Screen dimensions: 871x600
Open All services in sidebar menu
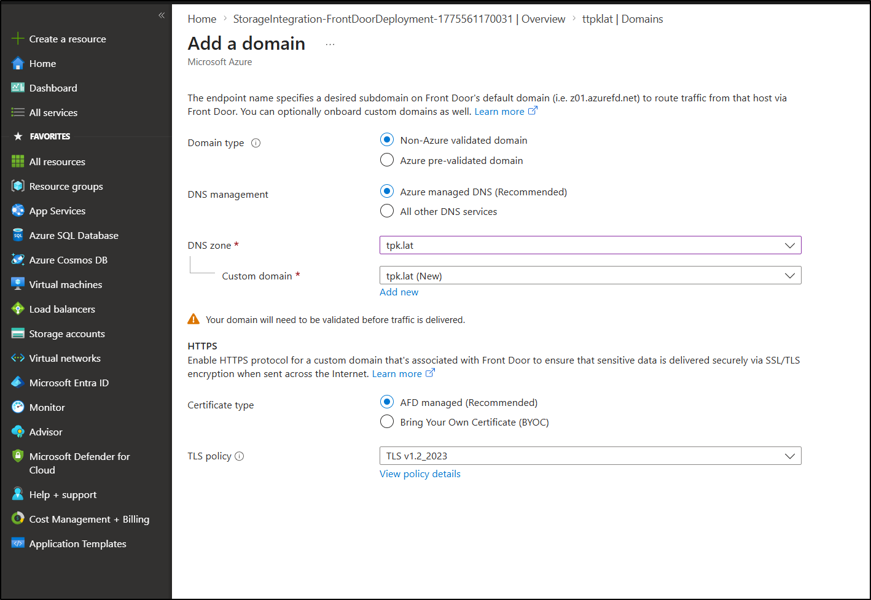(53, 112)
